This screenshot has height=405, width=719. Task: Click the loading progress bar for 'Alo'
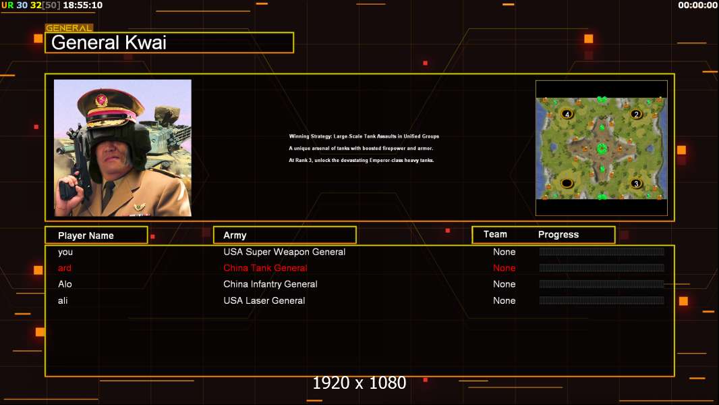pos(602,284)
